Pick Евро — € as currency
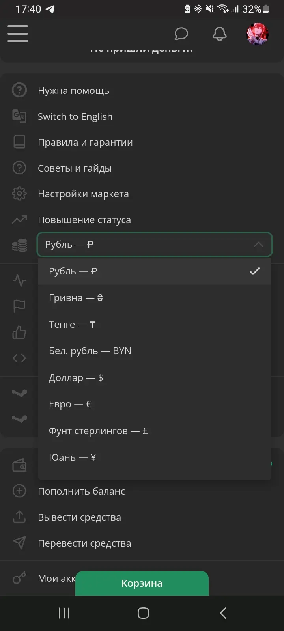The height and width of the screenshot is (631, 284). (x=70, y=404)
